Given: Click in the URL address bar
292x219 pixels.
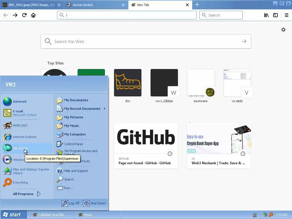Looking at the screenshot, I should click(127, 15).
